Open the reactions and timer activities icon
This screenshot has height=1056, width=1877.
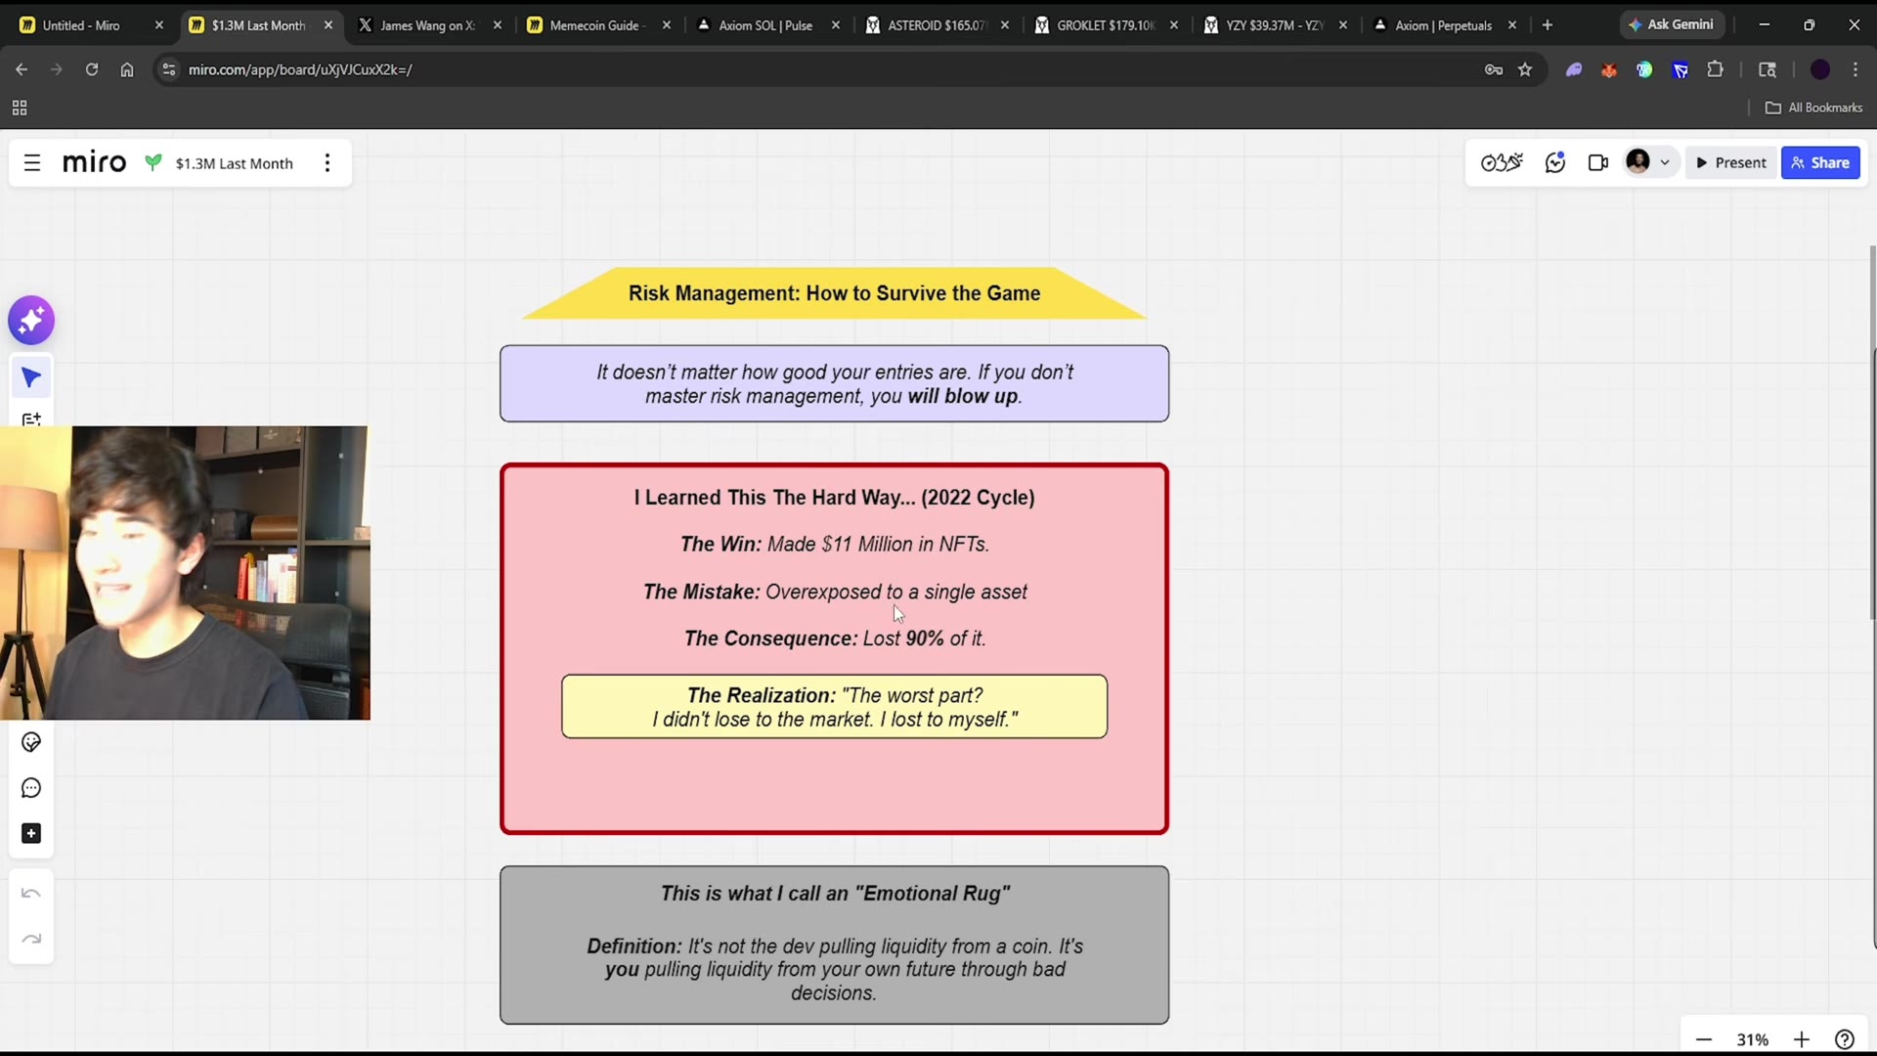1502,162
